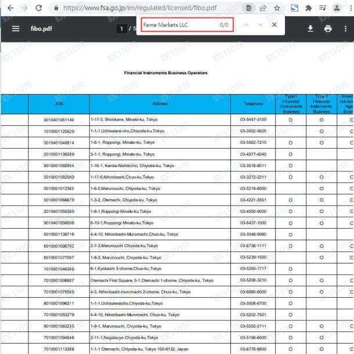Image resolution: width=354 pixels, height=354 pixels.
Task: Bookmark this page with the star
Action: (x=277, y=8)
